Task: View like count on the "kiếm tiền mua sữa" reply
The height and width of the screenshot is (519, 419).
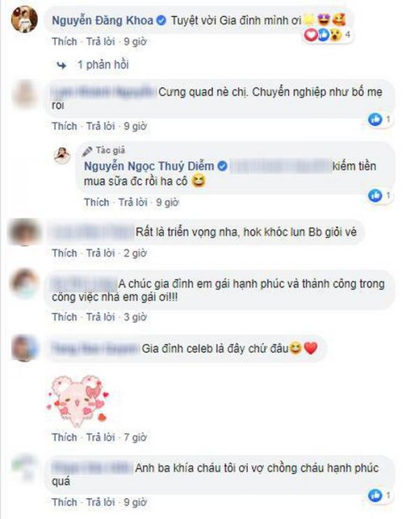Action: [380, 195]
